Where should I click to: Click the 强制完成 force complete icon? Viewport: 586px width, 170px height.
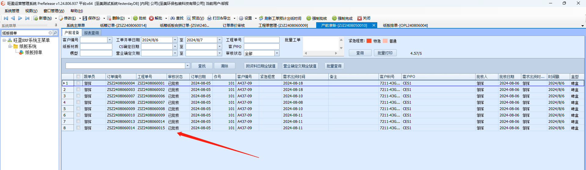point(334,18)
